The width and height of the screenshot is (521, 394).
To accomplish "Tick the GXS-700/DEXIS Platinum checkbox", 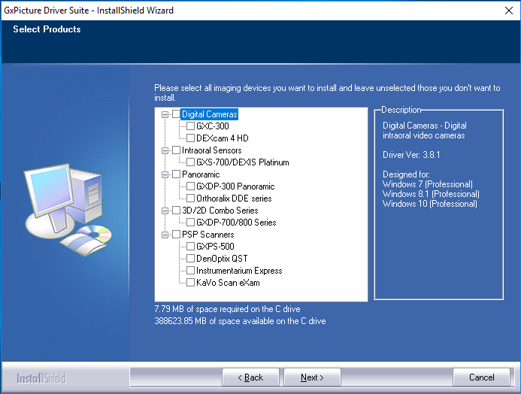I will [190, 162].
